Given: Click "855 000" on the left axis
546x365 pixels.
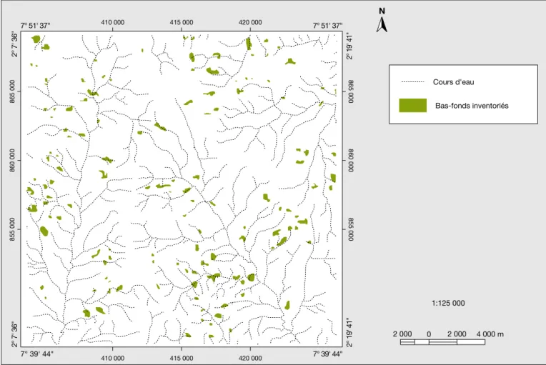Looking at the screenshot, I should tap(13, 229).
